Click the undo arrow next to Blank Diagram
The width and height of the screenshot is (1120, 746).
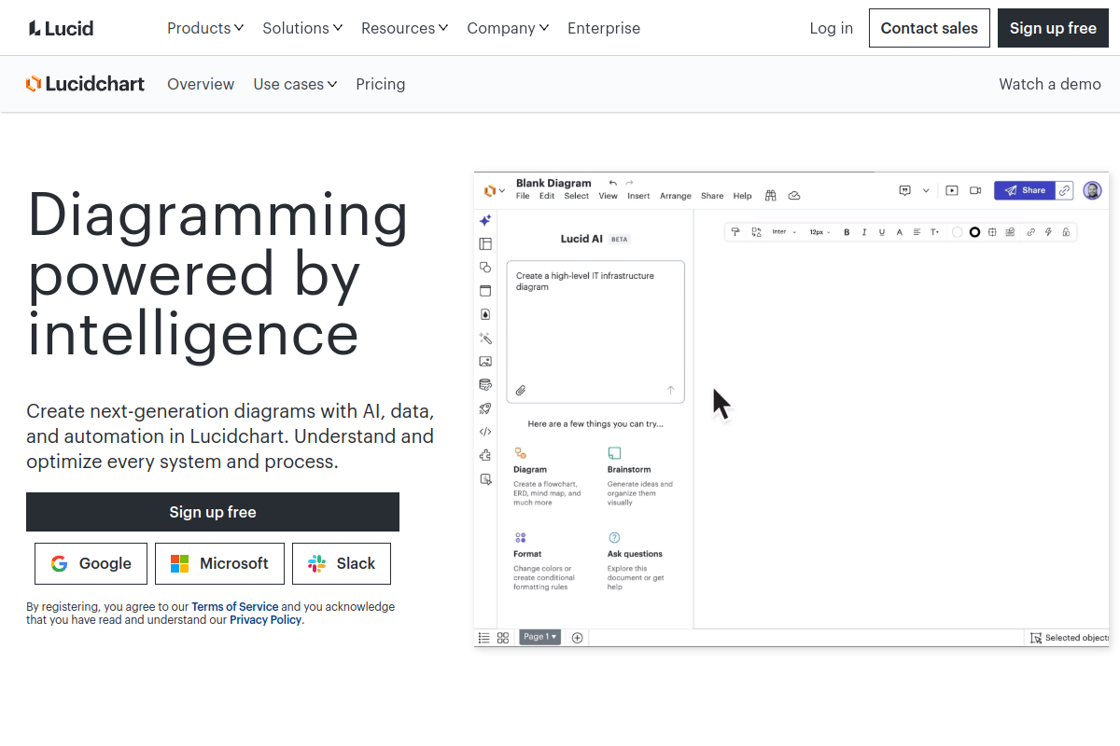pos(613,183)
